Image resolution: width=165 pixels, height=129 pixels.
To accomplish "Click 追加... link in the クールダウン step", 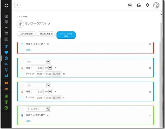I will (29, 121).
